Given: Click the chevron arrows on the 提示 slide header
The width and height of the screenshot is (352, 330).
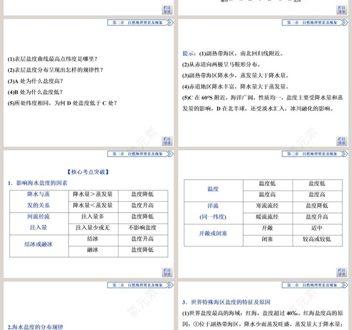Looking at the screenshot, I should pos(344,22).
